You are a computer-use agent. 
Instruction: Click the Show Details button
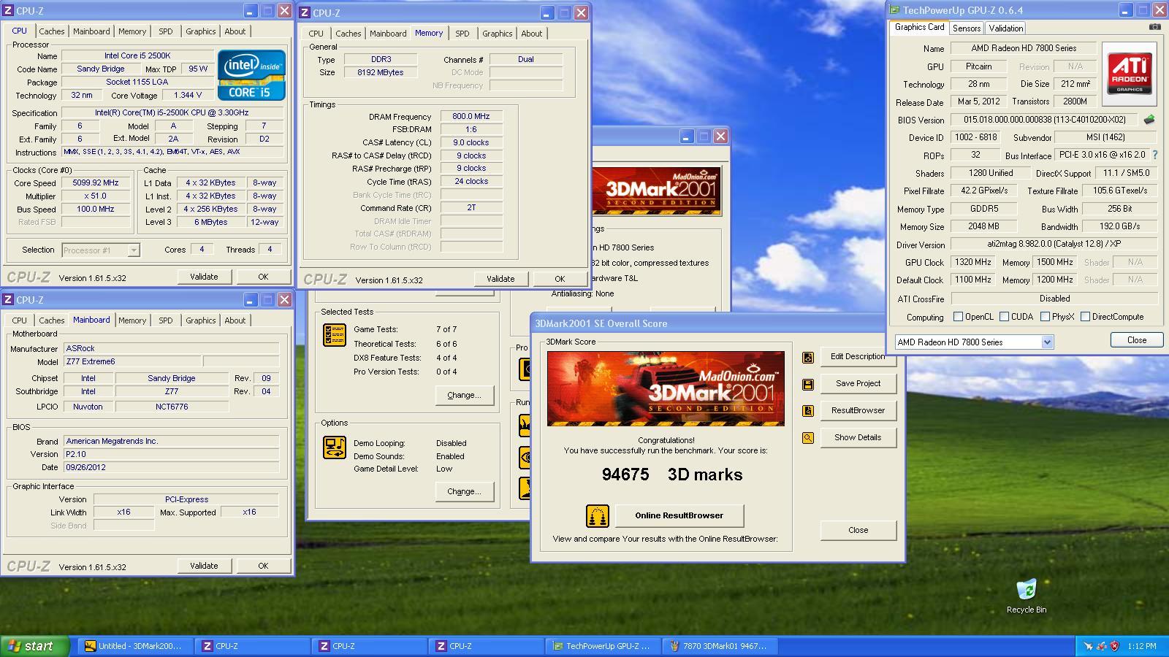(x=858, y=438)
